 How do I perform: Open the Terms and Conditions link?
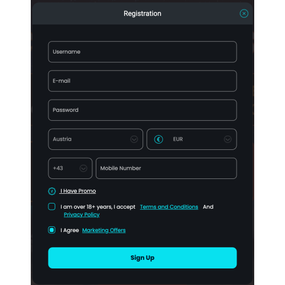(169, 207)
